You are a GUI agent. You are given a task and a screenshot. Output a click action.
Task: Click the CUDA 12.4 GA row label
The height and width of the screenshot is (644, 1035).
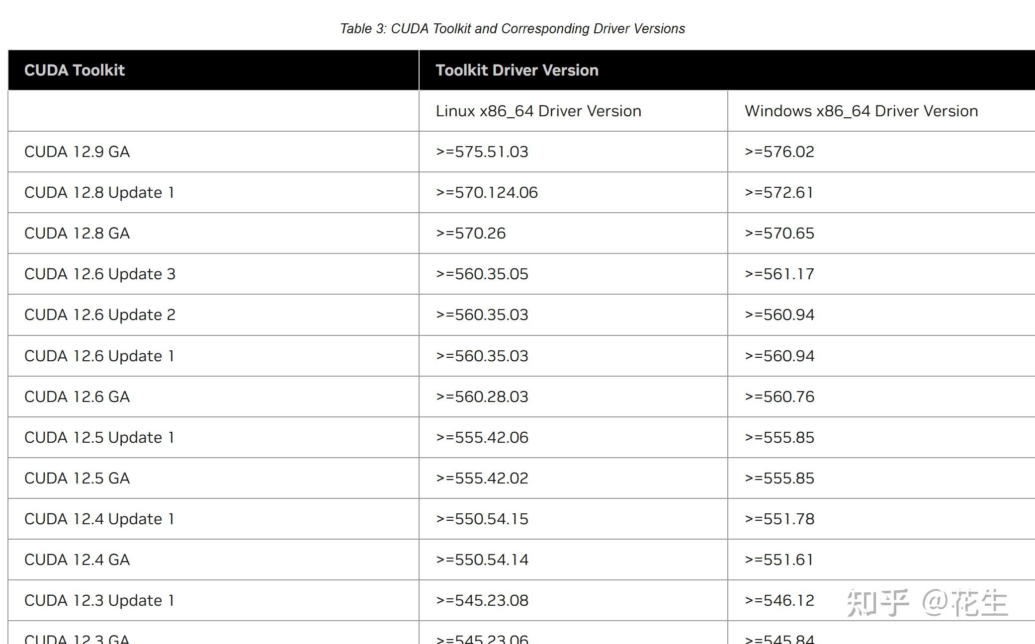[x=77, y=560]
